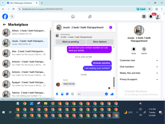
Task: Click Jesula's avatar beside her message
Action: (58, 85)
